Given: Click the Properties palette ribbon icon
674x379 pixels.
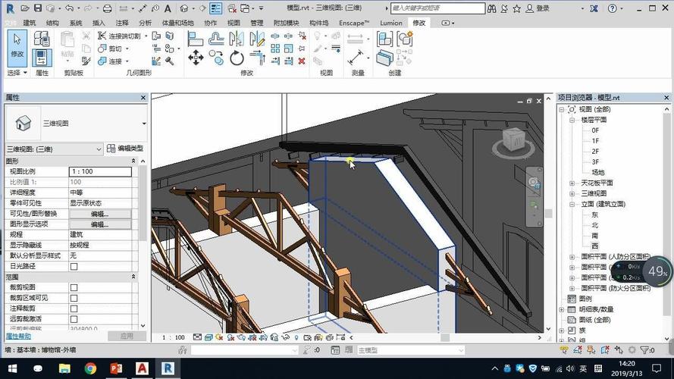Looking at the screenshot, I should tap(41, 58).
